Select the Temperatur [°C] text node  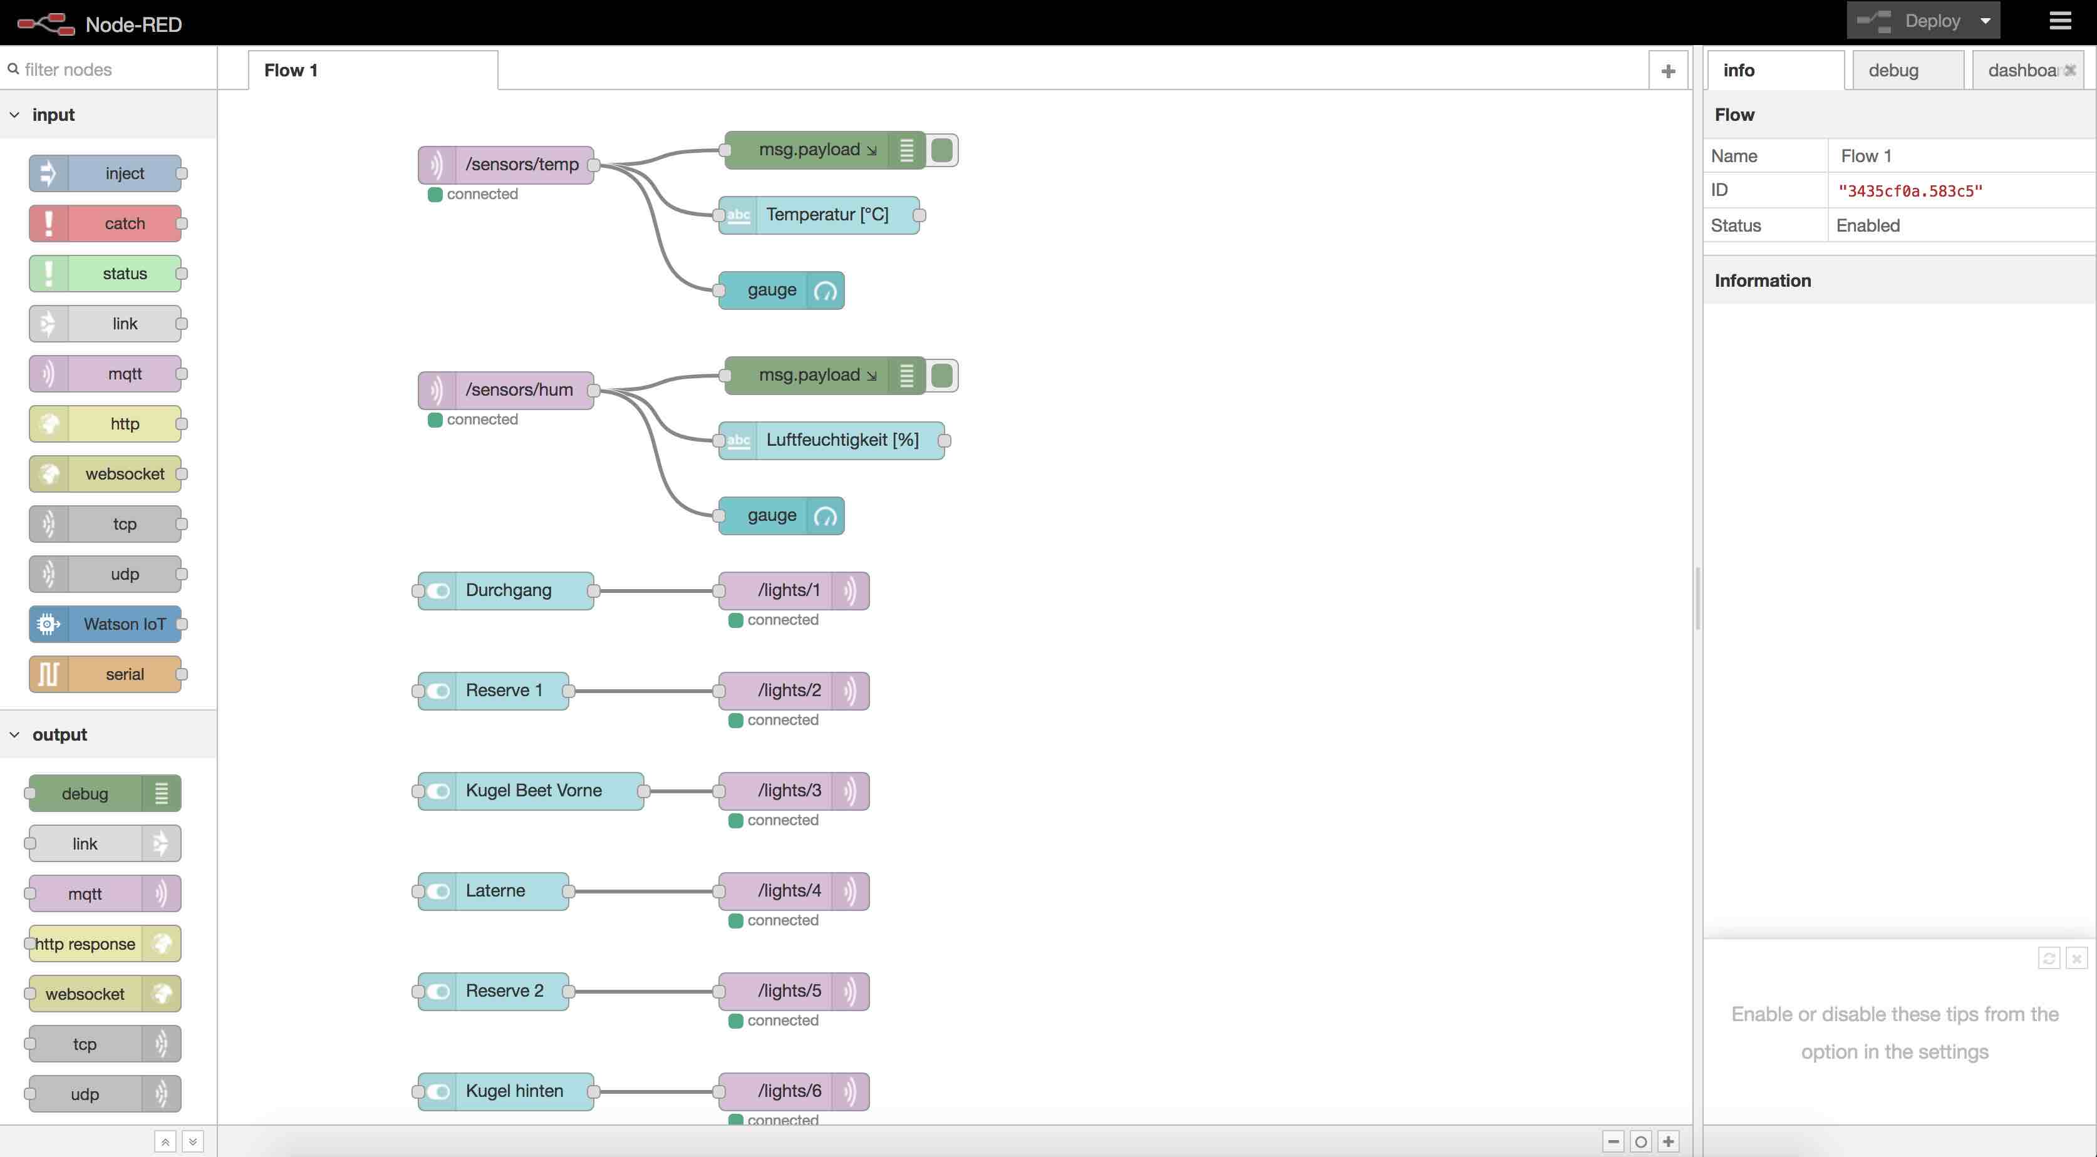point(826,215)
